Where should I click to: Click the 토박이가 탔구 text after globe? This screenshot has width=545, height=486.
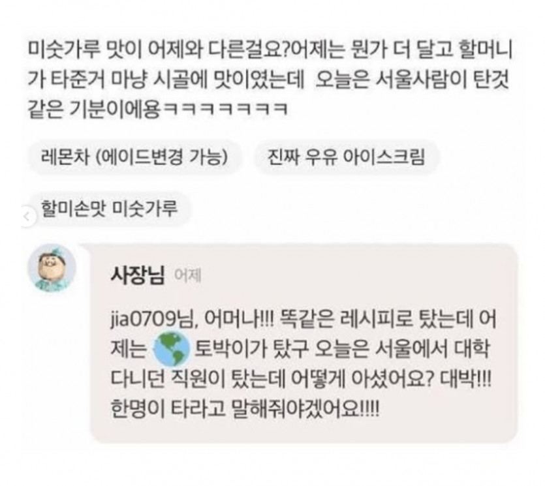251,348
